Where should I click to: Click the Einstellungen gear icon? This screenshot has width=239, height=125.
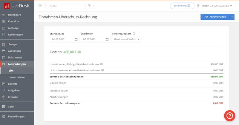pos(4,116)
